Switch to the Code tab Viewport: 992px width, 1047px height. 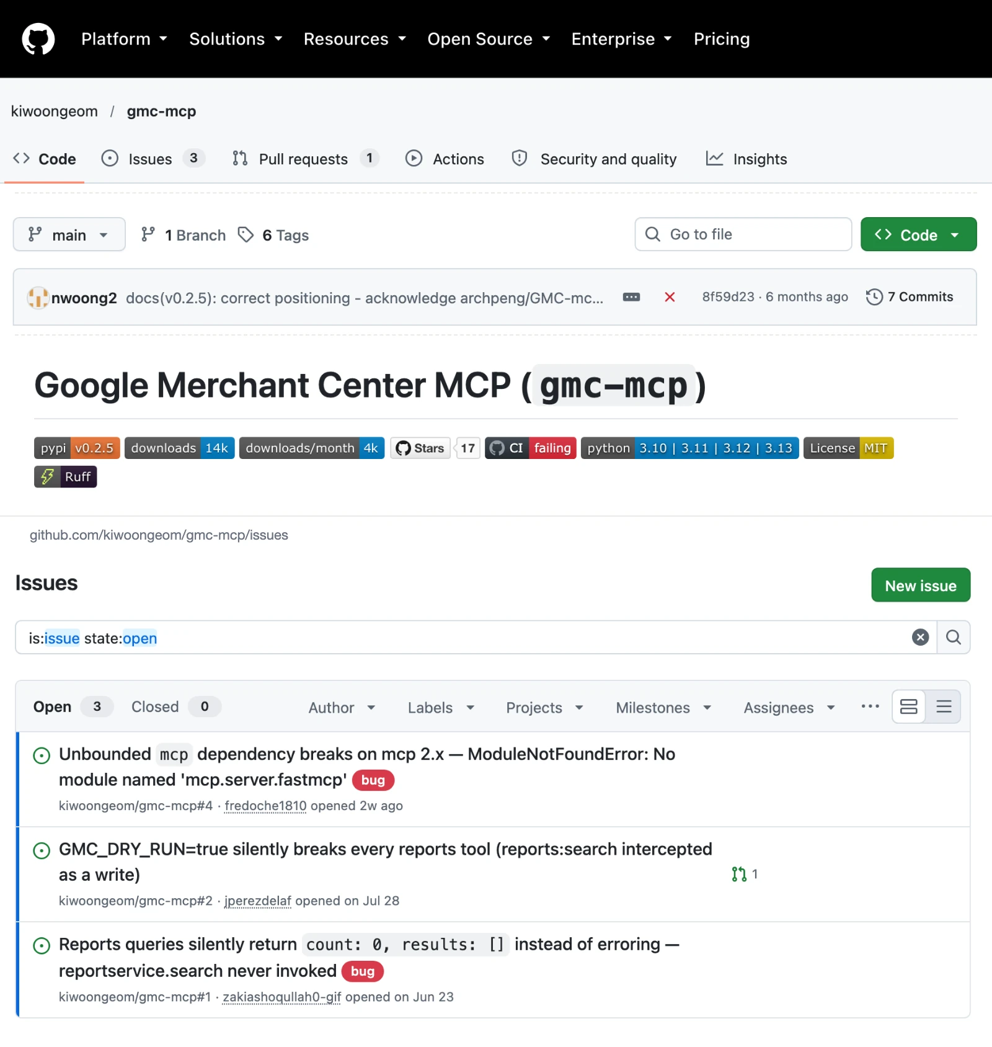pos(45,159)
